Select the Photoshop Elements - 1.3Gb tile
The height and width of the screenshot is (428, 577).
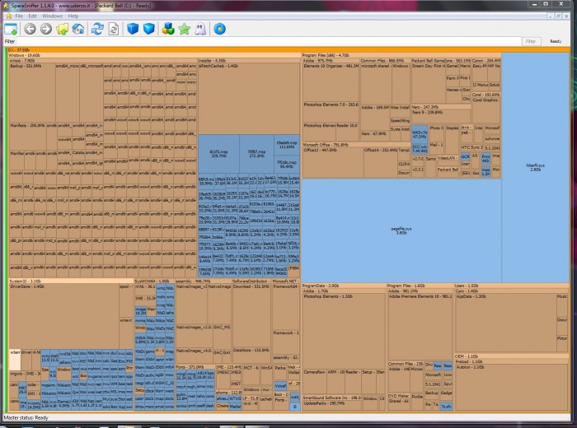[344, 331]
